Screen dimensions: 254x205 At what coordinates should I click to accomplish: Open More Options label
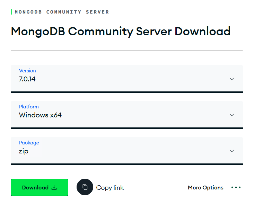[x=205, y=187]
